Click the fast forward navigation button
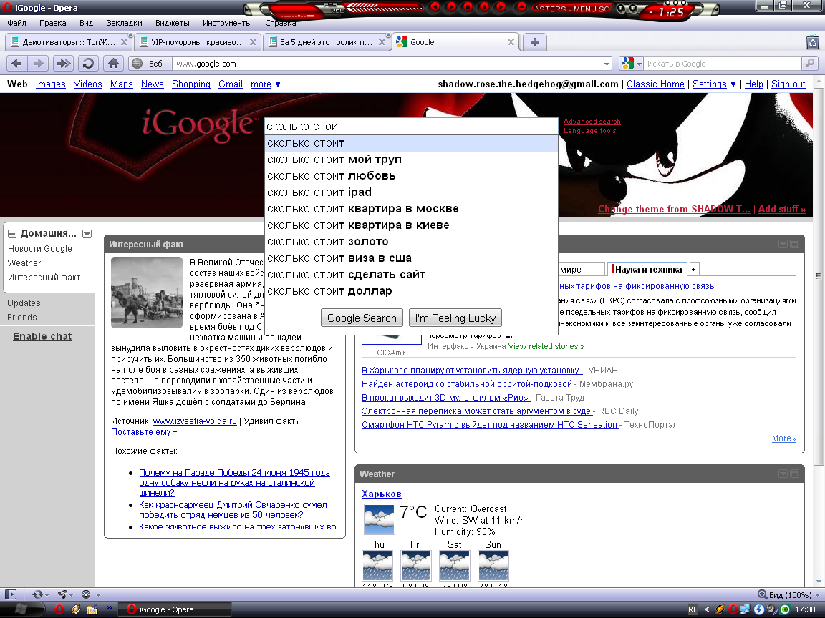Screen dimensions: 825x618 (62, 64)
